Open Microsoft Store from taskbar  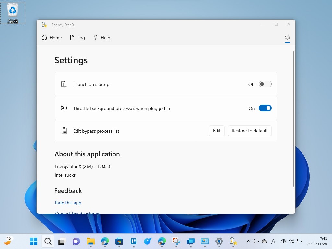[x=119, y=241]
